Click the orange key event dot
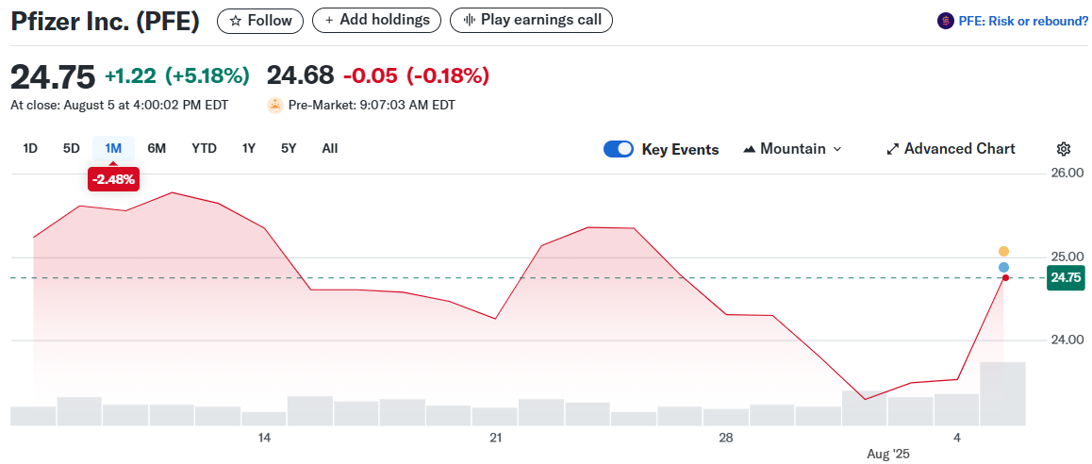This screenshot has width=1092, height=464. click(x=1003, y=251)
